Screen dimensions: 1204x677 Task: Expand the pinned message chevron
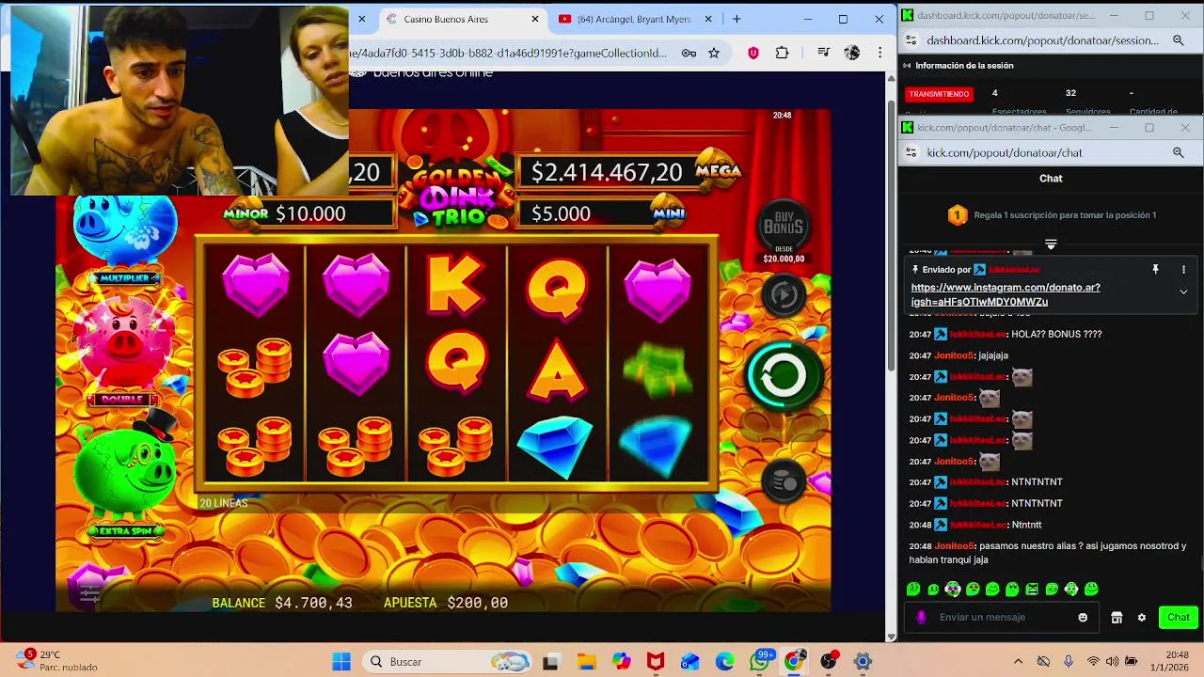[1183, 291]
